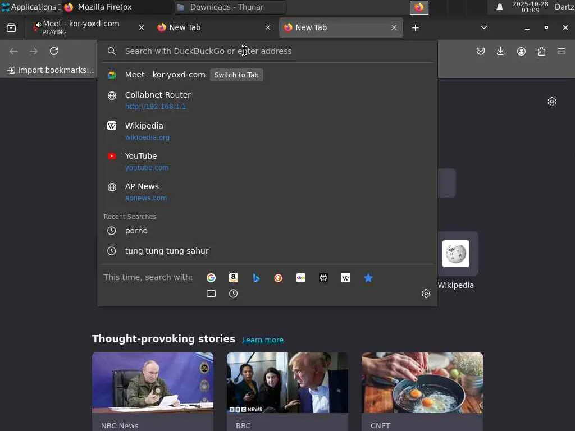Open the notification bell in panel
575x431 pixels.
499,7
